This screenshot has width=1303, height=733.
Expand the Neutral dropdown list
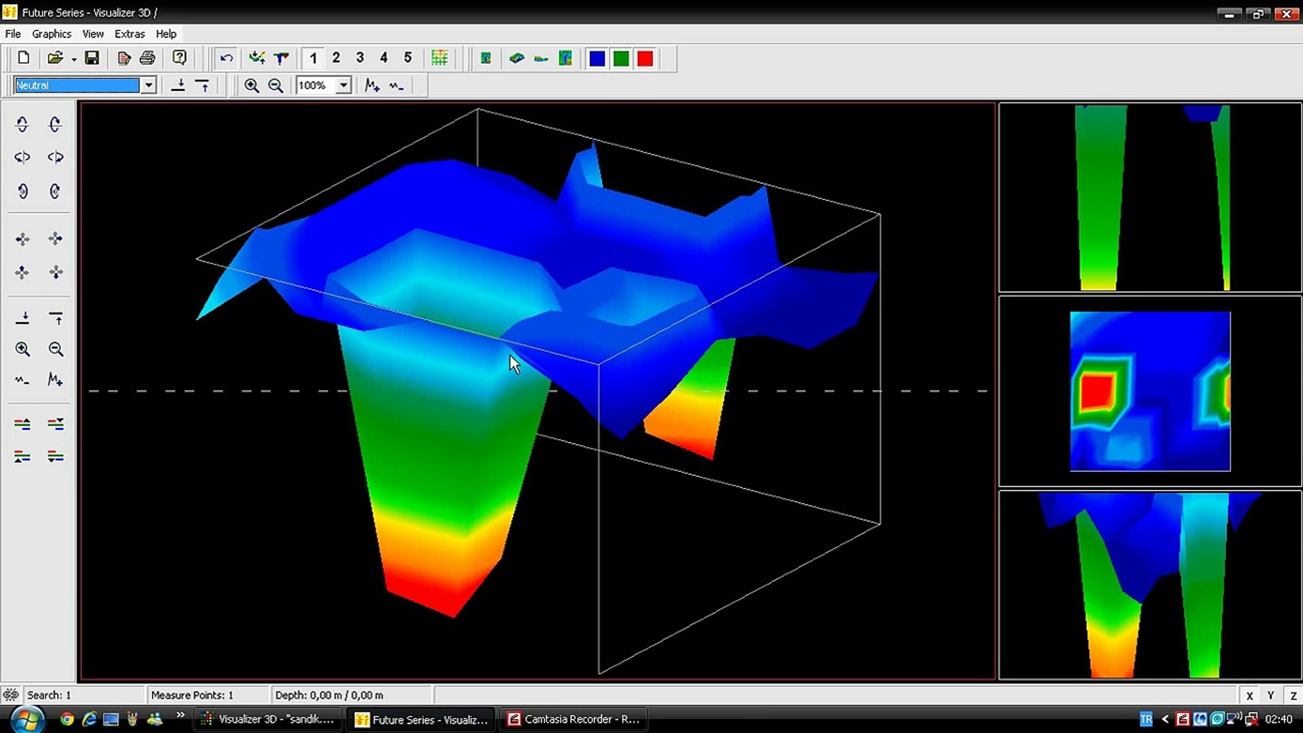point(148,86)
